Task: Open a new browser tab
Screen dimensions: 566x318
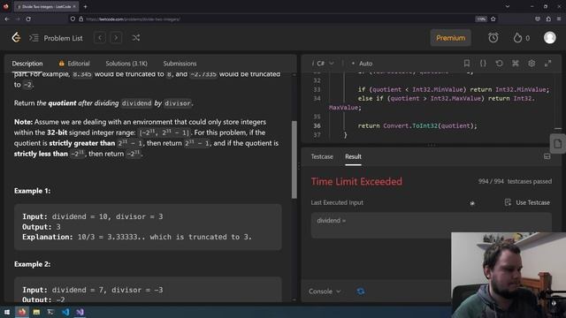Action: (x=85, y=6)
